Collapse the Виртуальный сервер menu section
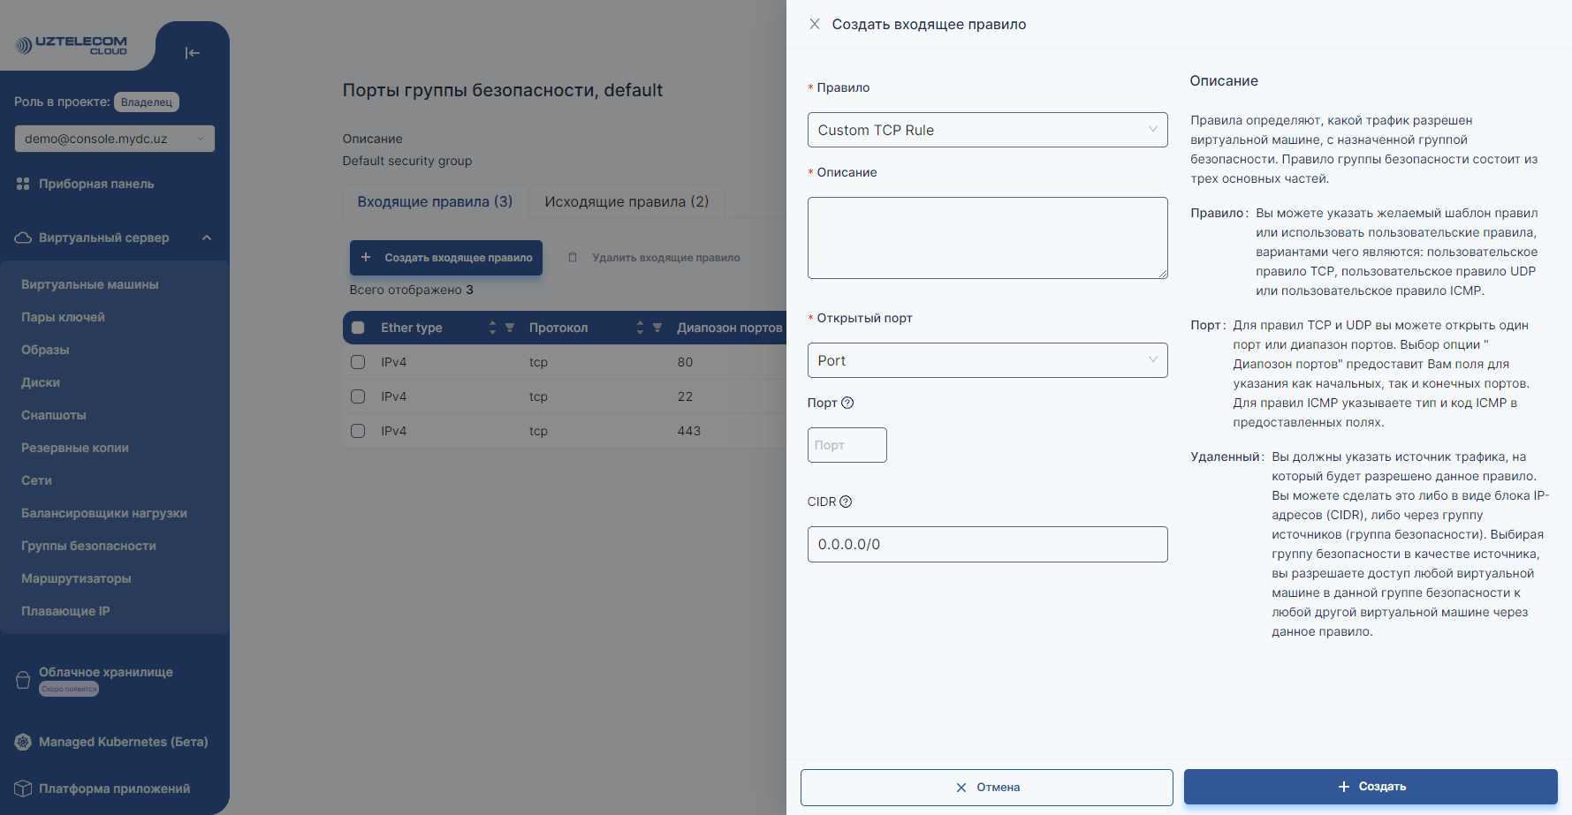The image size is (1572, 815). click(207, 238)
